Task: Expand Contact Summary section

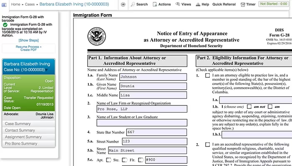Action: tap(29, 130)
